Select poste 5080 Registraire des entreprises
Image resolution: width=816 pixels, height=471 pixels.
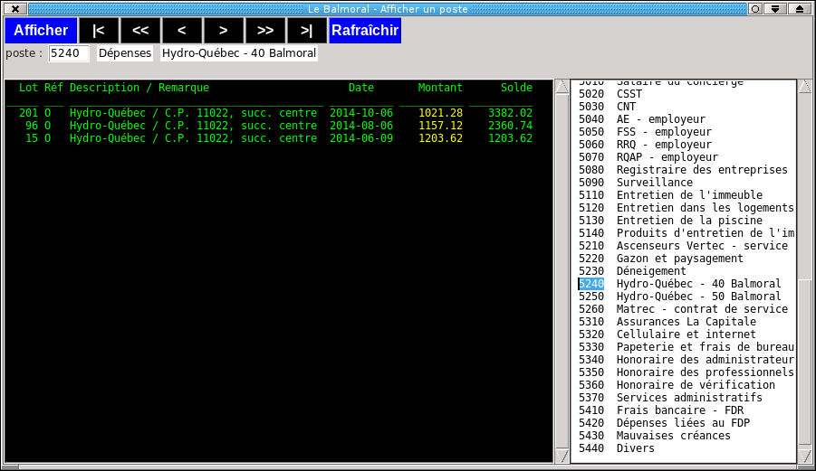[x=684, y=170]
